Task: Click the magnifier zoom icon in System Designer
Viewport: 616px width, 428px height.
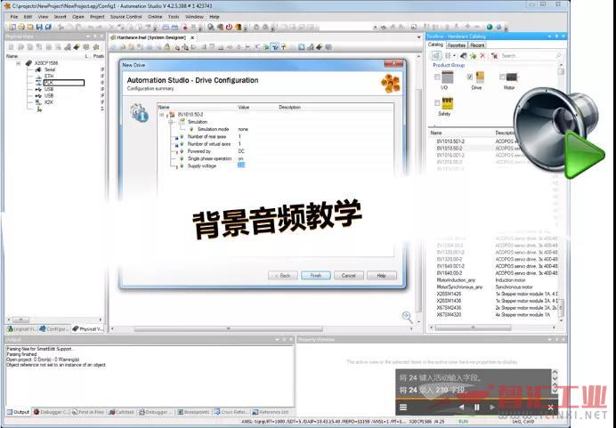Action: (408, 317)
